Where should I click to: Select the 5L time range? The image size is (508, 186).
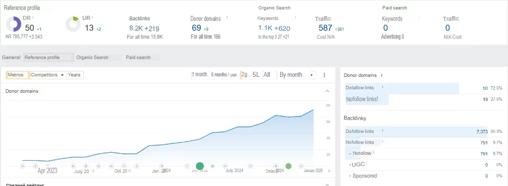pos(256,75)
